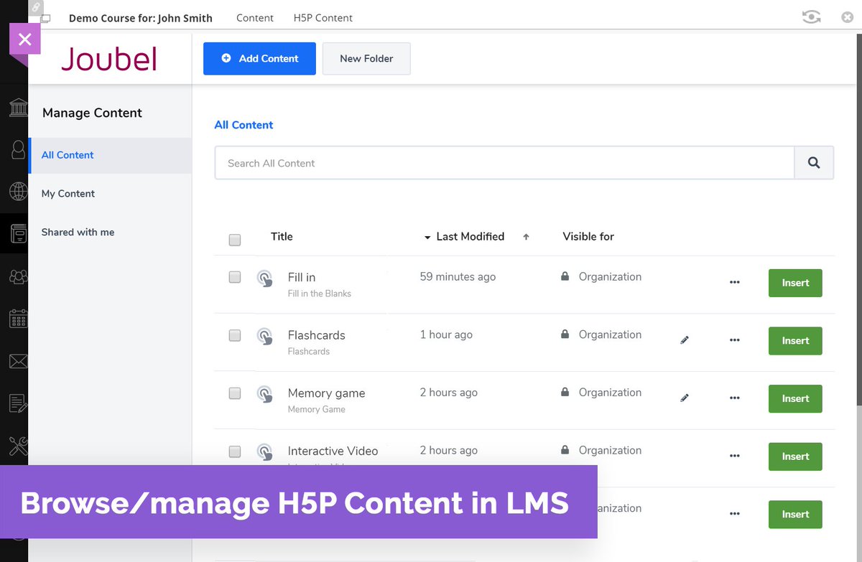
Task: Open the user profile icon in left sidebar
Action: click(x=18, y=150)
